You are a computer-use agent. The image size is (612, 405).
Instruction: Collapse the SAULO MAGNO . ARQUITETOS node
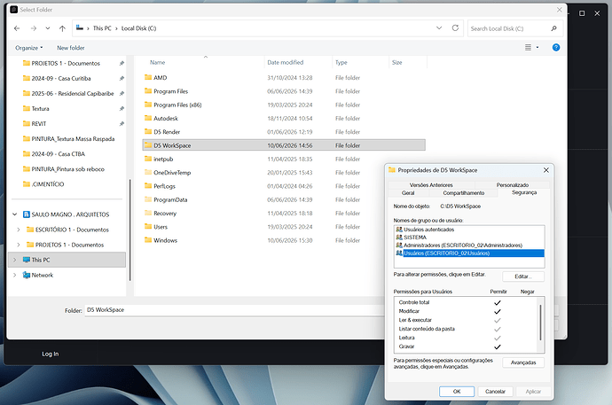(x=15, y=214)
